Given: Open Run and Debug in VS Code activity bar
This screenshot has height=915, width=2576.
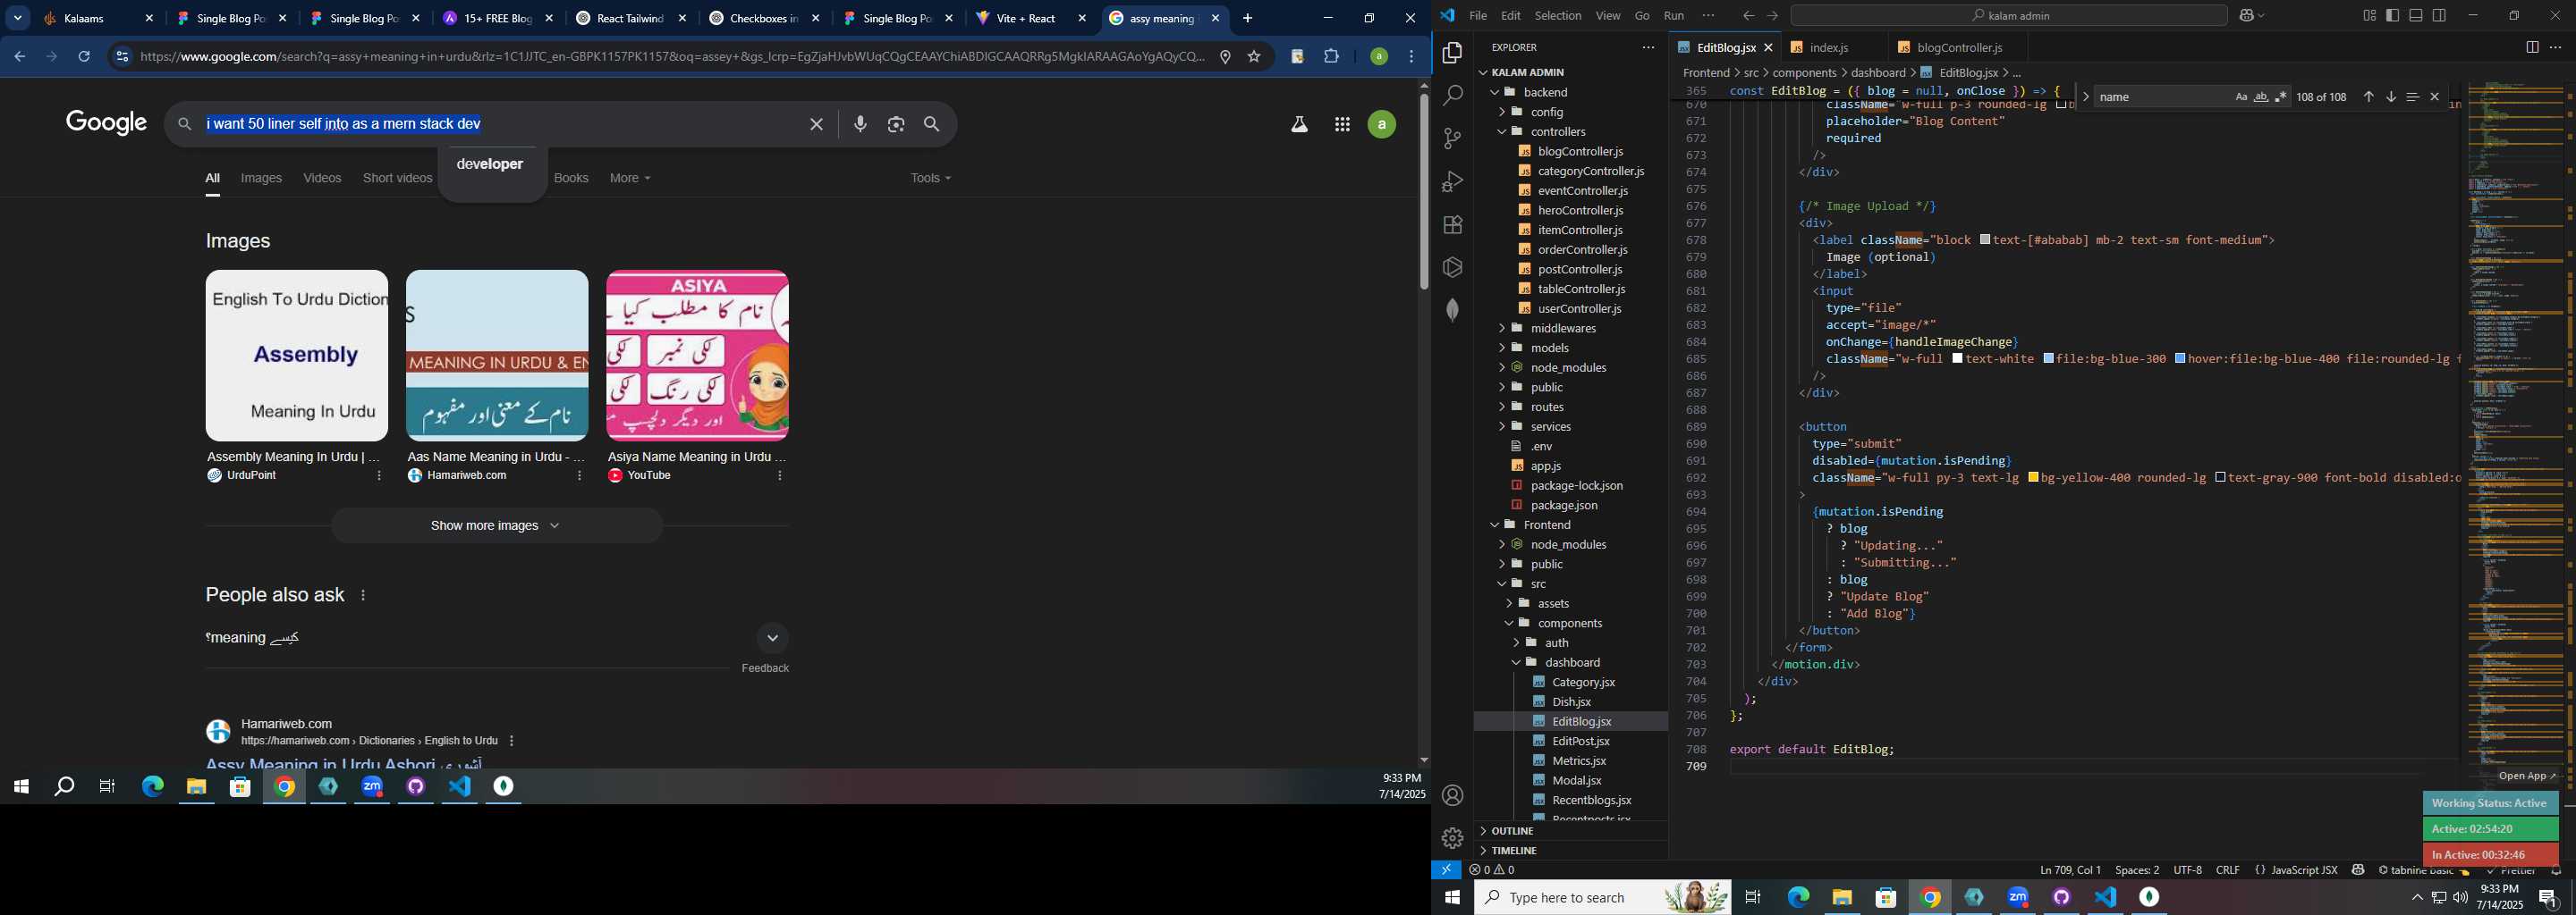Looking at the screenshot, I should click(1452, 181).
